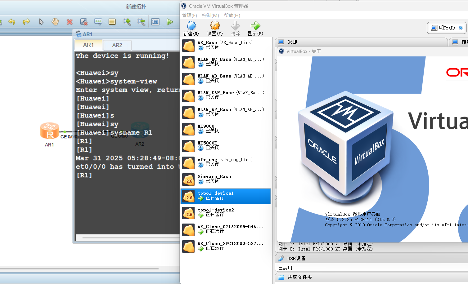Click the Undo arrow in eNSP

pos(12,22)
